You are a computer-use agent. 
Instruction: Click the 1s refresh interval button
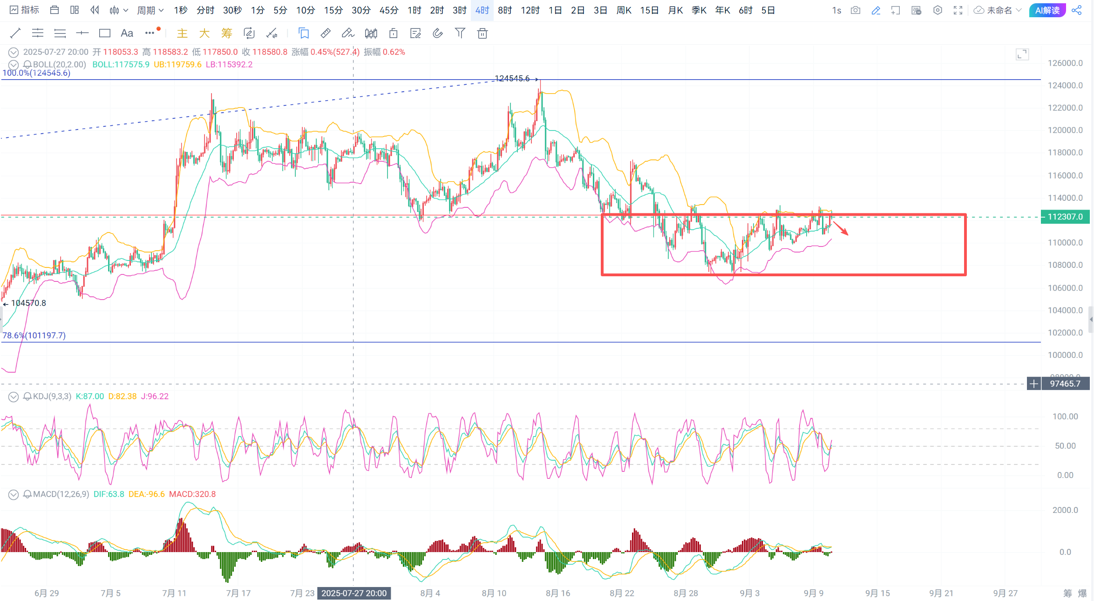pyautogui.click(x=836, y=10)
